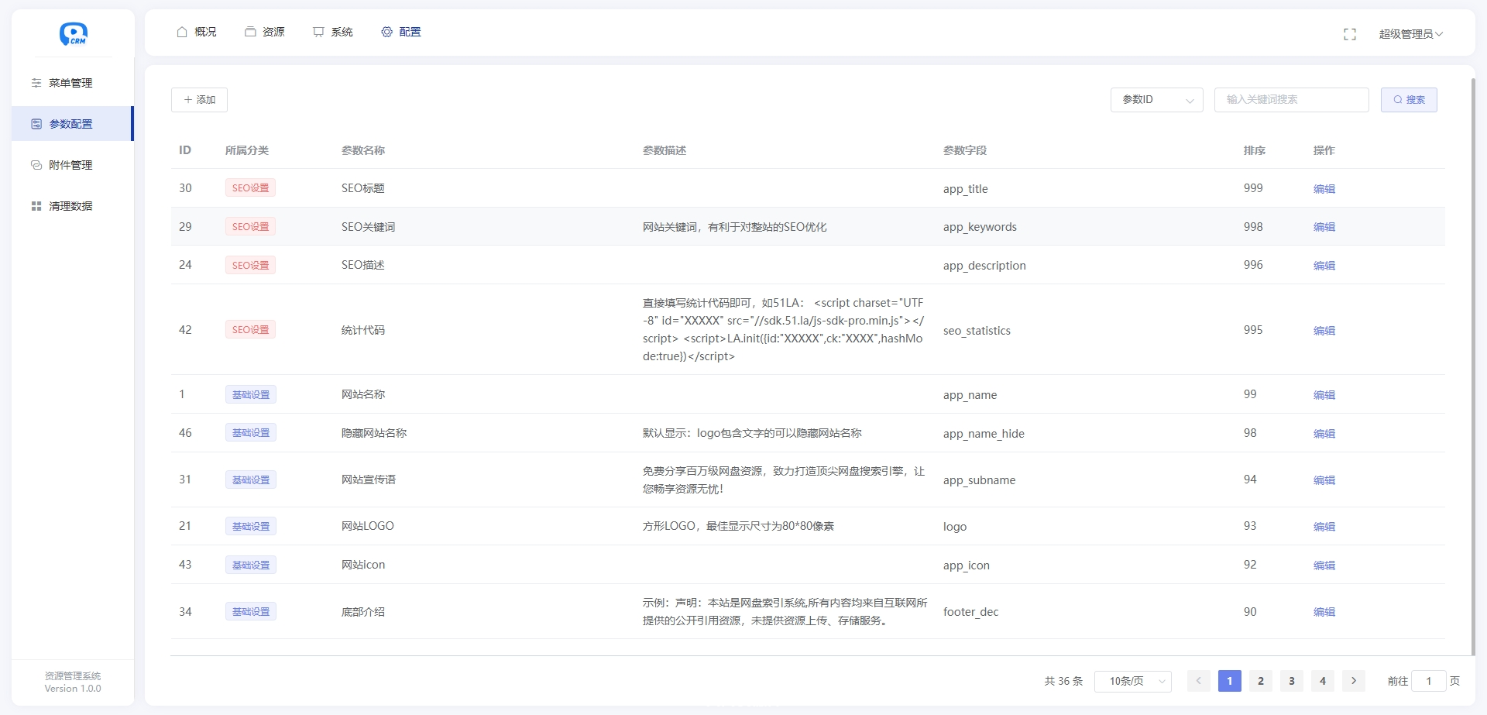Click ID 46 cell

click(185, 433)
